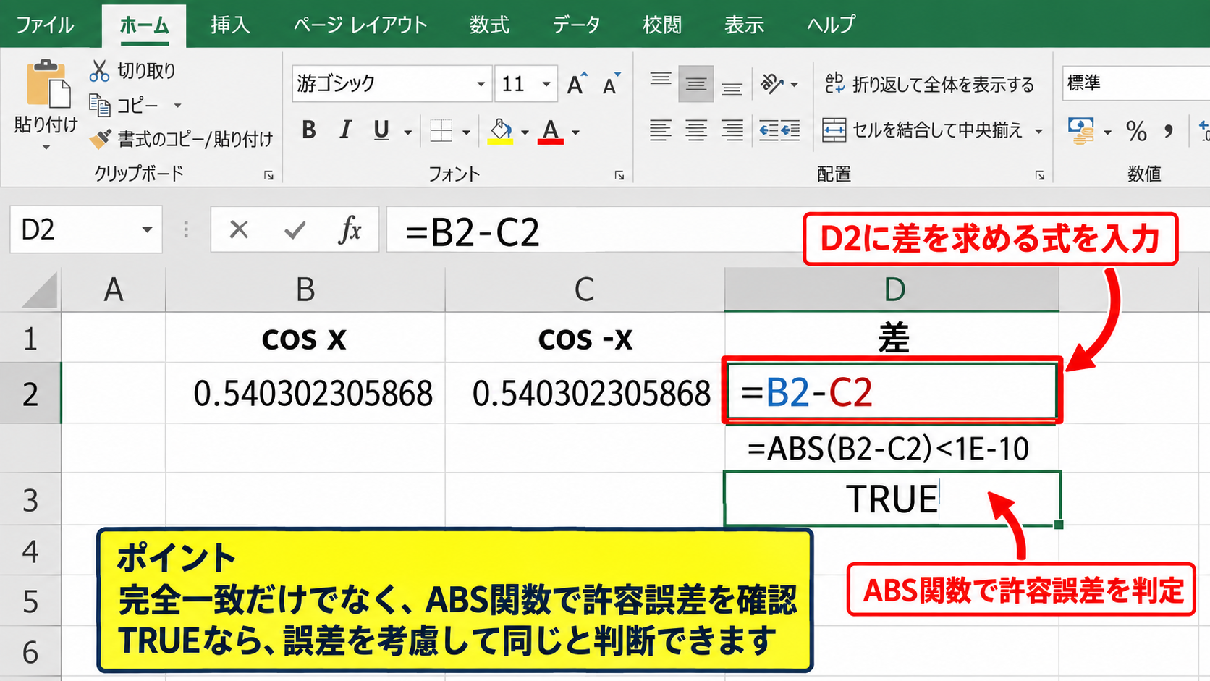Click 折り返して全体を表示する wrap text button

[930, 84]
